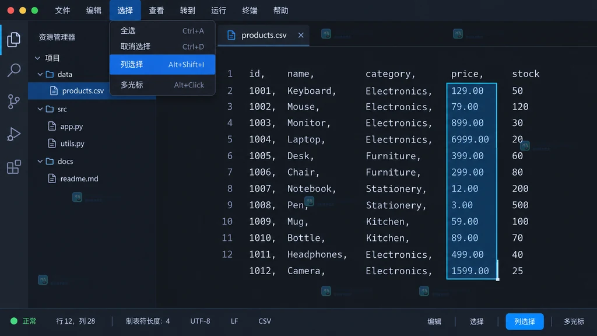Choose 多光标 Alt+Click menu entry

coord(162,85)
